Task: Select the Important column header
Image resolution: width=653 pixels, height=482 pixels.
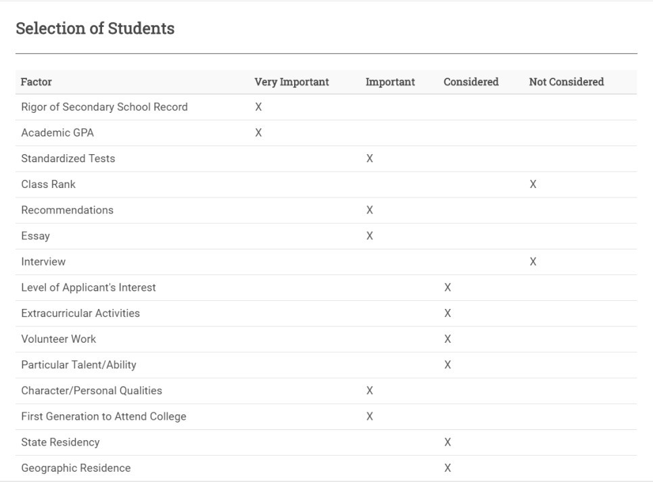Action: click(390, 82)
